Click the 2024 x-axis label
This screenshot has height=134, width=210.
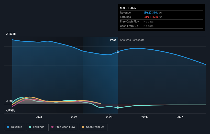coord(74,117)
